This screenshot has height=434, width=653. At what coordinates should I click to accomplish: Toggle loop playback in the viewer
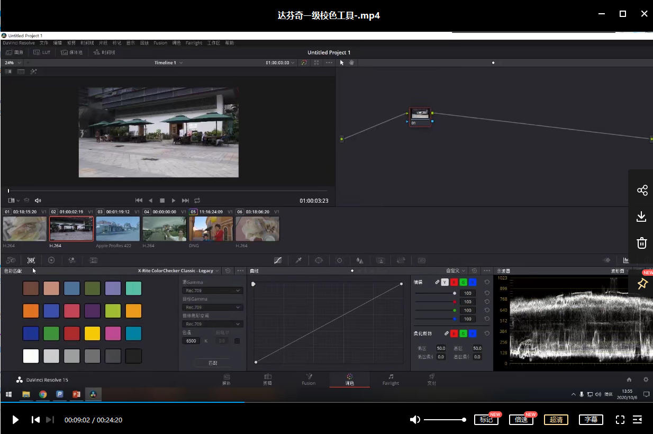click(197, 201)
